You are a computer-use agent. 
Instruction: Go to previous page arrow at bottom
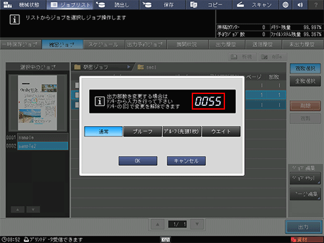click(157, 224)
